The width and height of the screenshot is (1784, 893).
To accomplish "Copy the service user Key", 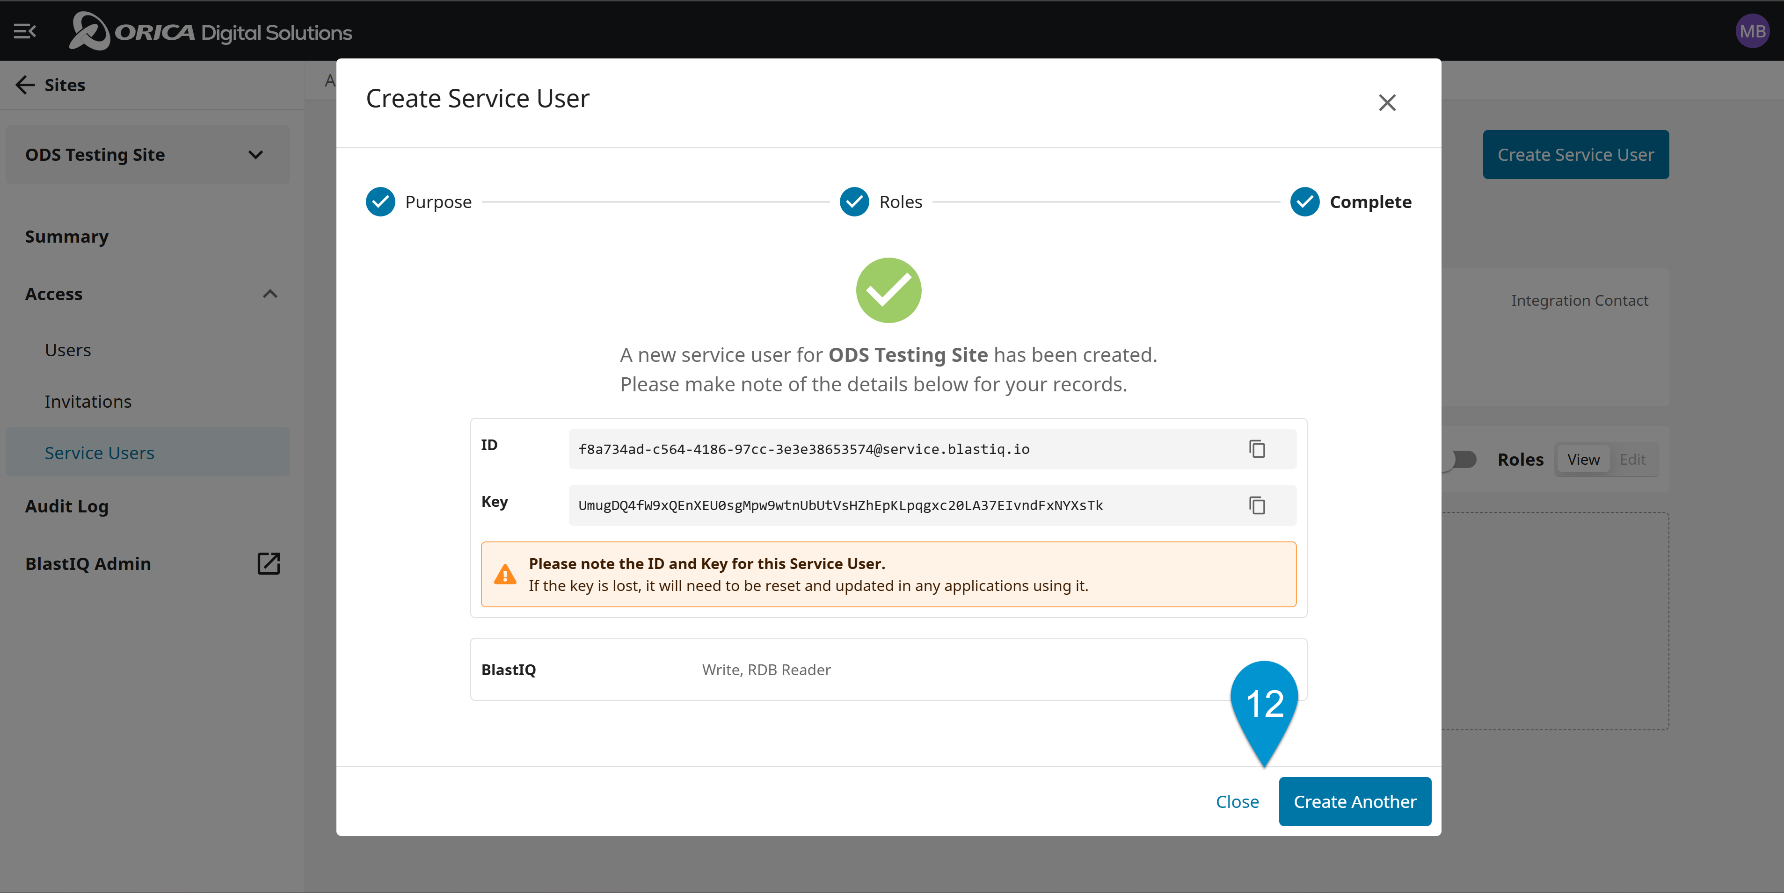I will tap(1257, 505).
